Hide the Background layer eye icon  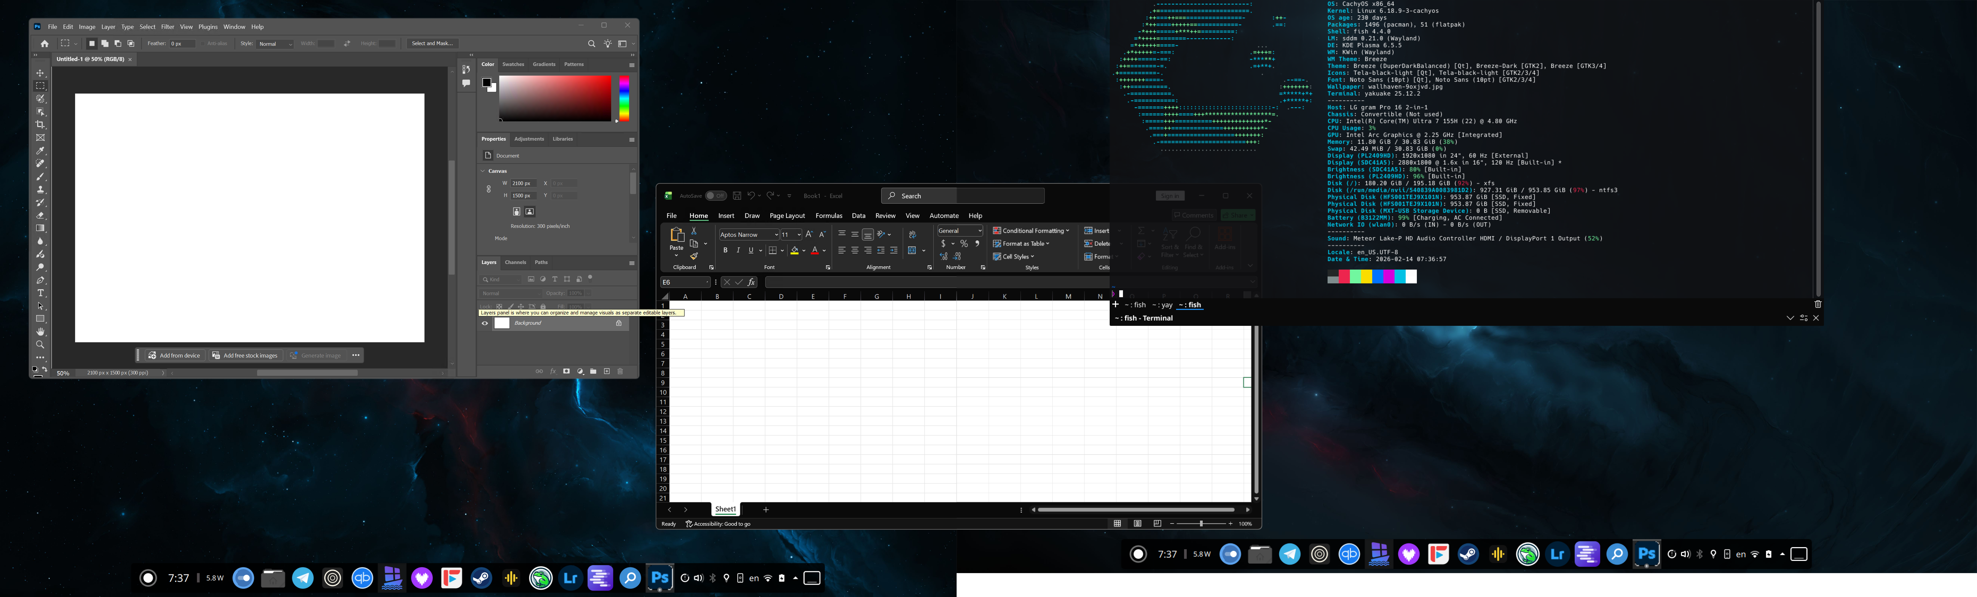pyautogui.click(x=485, y=323)
